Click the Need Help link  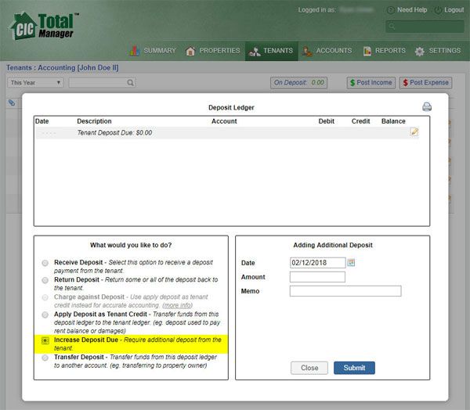412,10
